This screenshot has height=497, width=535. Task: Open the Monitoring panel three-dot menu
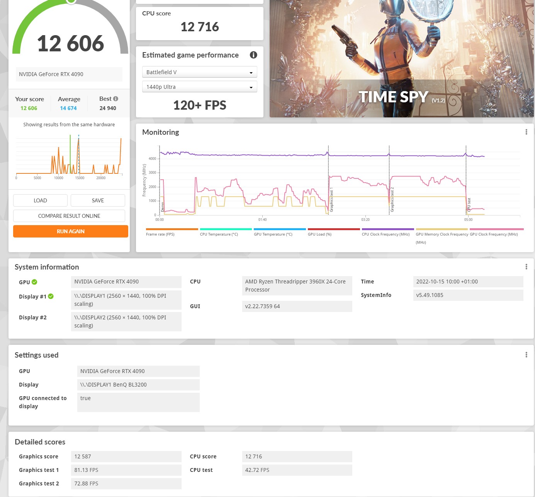click(x=526, y=132)
